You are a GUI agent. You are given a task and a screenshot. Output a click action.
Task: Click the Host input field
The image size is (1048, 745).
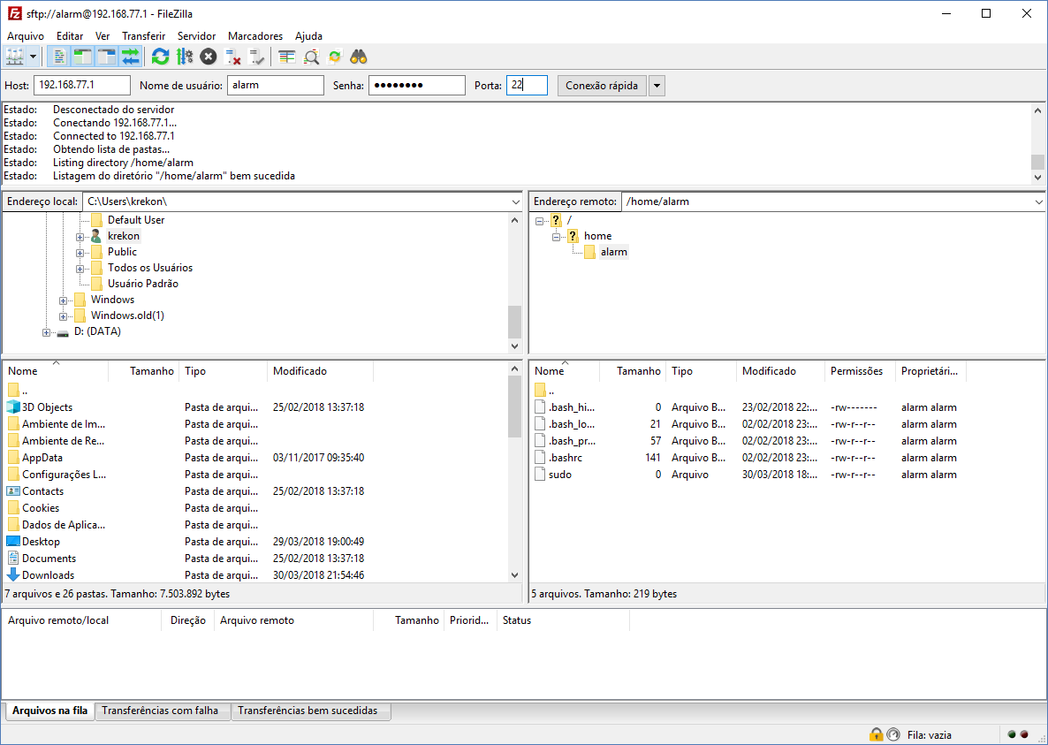coord(82,86)
